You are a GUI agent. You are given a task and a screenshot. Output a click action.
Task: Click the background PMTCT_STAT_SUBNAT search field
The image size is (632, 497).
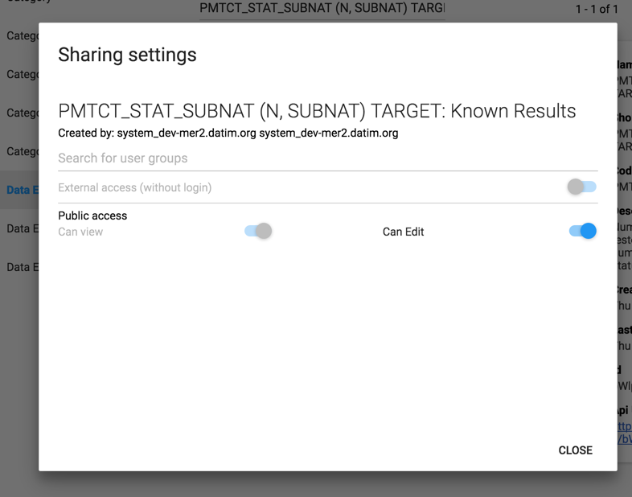coord(322,9)
